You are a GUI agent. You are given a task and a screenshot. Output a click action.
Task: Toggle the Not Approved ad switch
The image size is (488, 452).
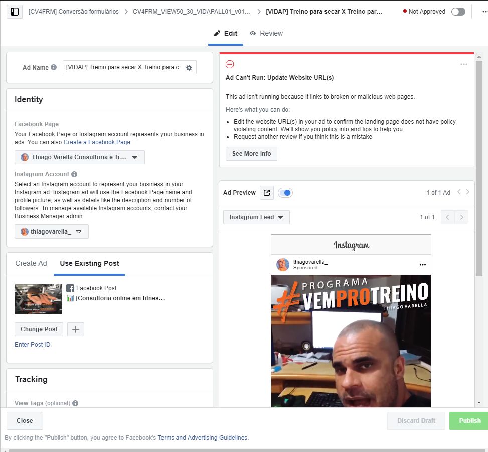tap(458, 12)
